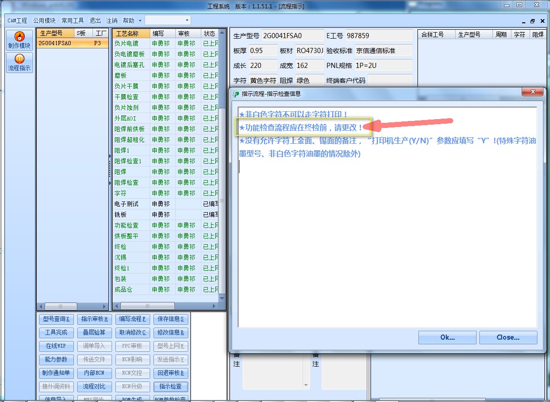550x402 pixels.
Task: Click 叠层验算 button
Action: coord(94,332)
